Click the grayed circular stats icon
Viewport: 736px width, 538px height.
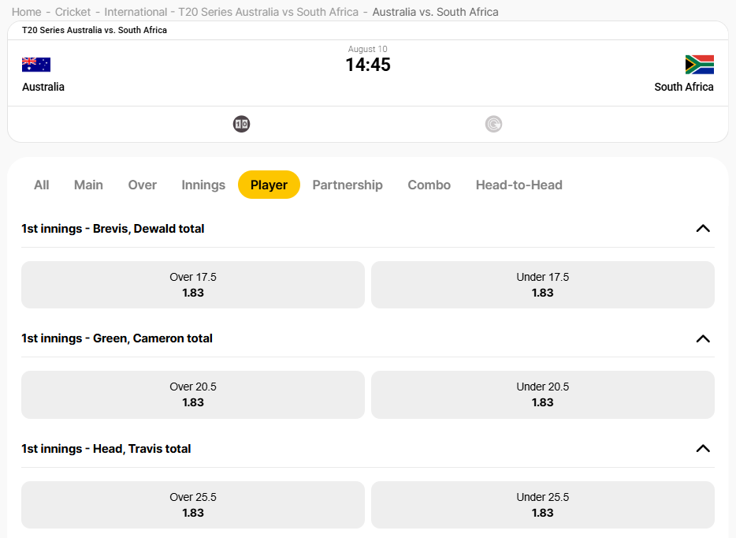tap(493, 123)
